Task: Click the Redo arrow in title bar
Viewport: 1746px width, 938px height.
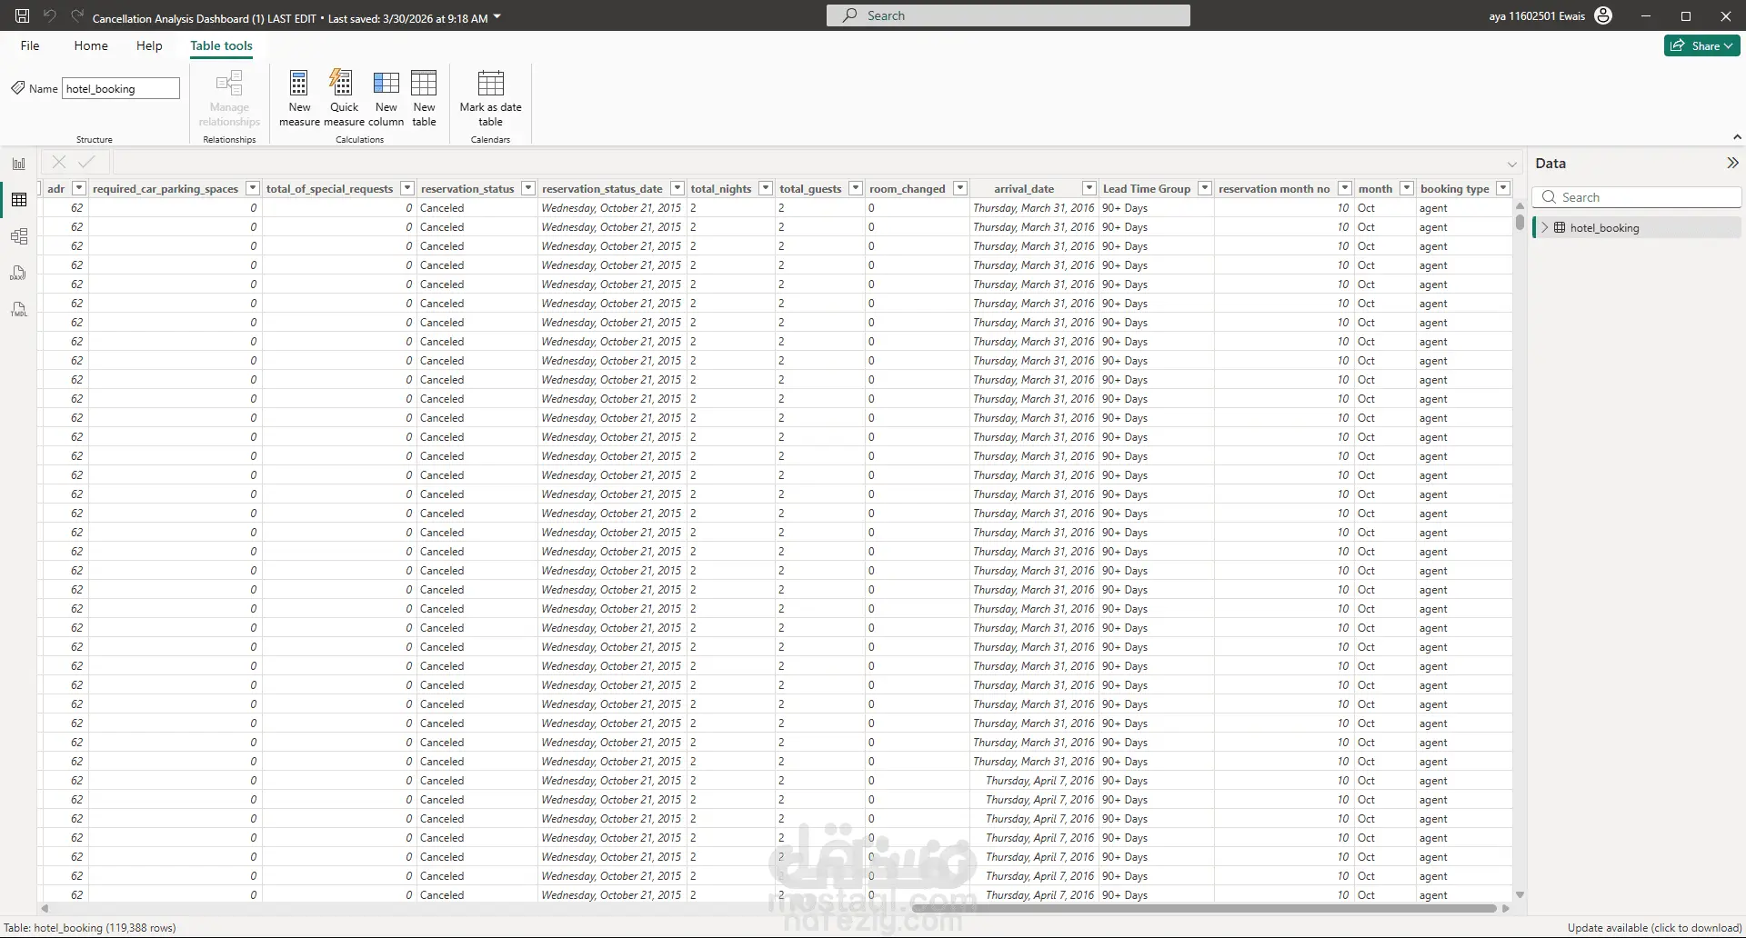Action: pyautogui.click(x=77, y=16)
